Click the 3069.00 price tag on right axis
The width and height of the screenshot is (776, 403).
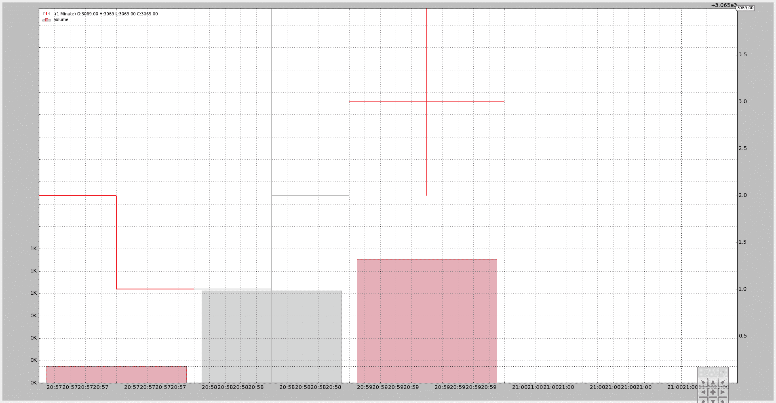pos(745,8)
